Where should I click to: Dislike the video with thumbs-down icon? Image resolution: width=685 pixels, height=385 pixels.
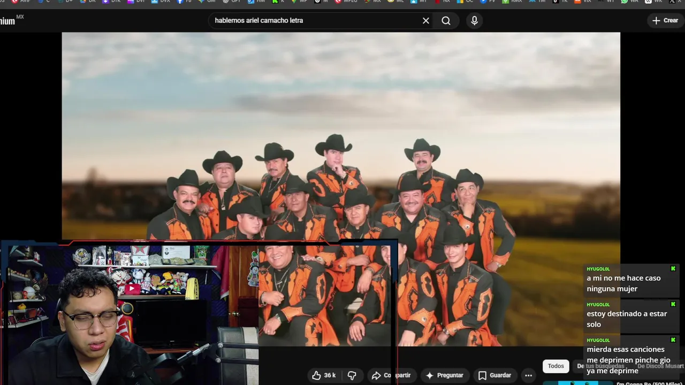tap(352, 375)
